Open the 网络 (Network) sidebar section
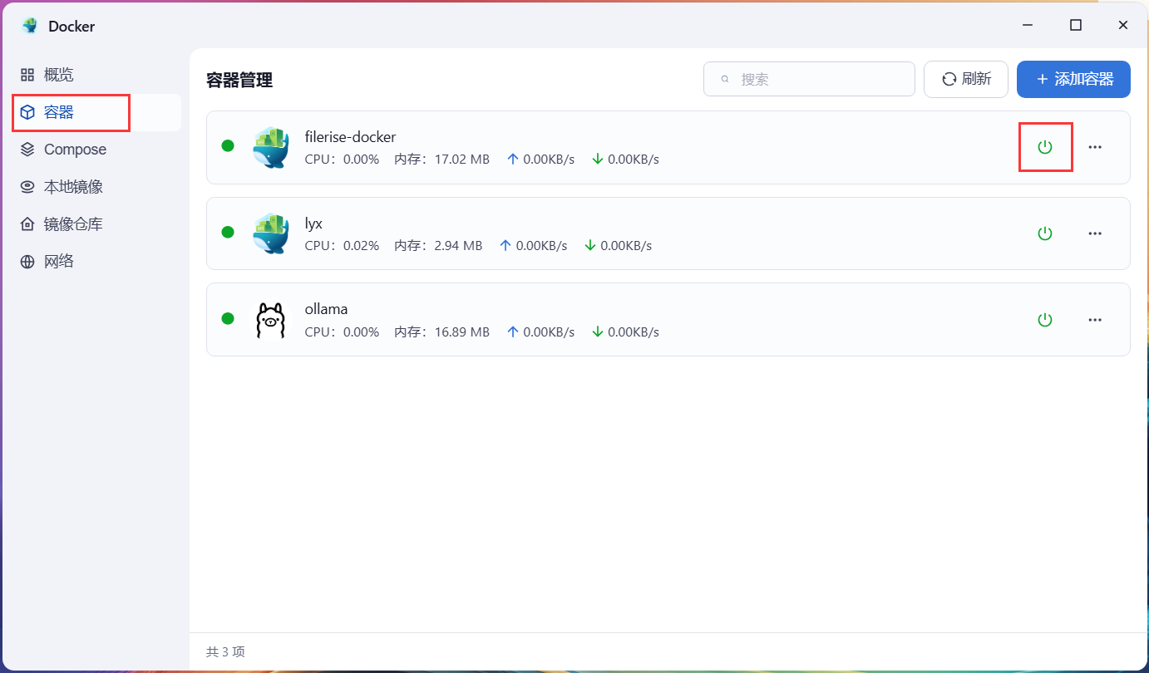The width and height of the screenshot is (1149, 673). coord(58,260)
